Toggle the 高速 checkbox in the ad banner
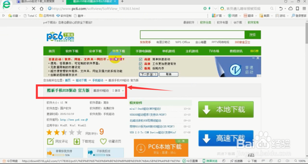This screenshot has width=308, height=164. (140, 59)
